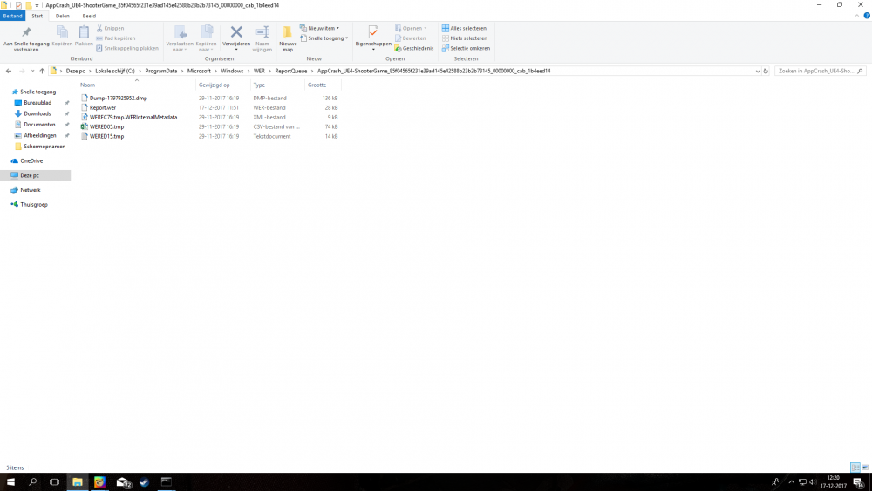The width and height of the screenshot is (872, 491).
Task: Open the Openen dropdown in ribbon
Action: (x=411, y=29)
